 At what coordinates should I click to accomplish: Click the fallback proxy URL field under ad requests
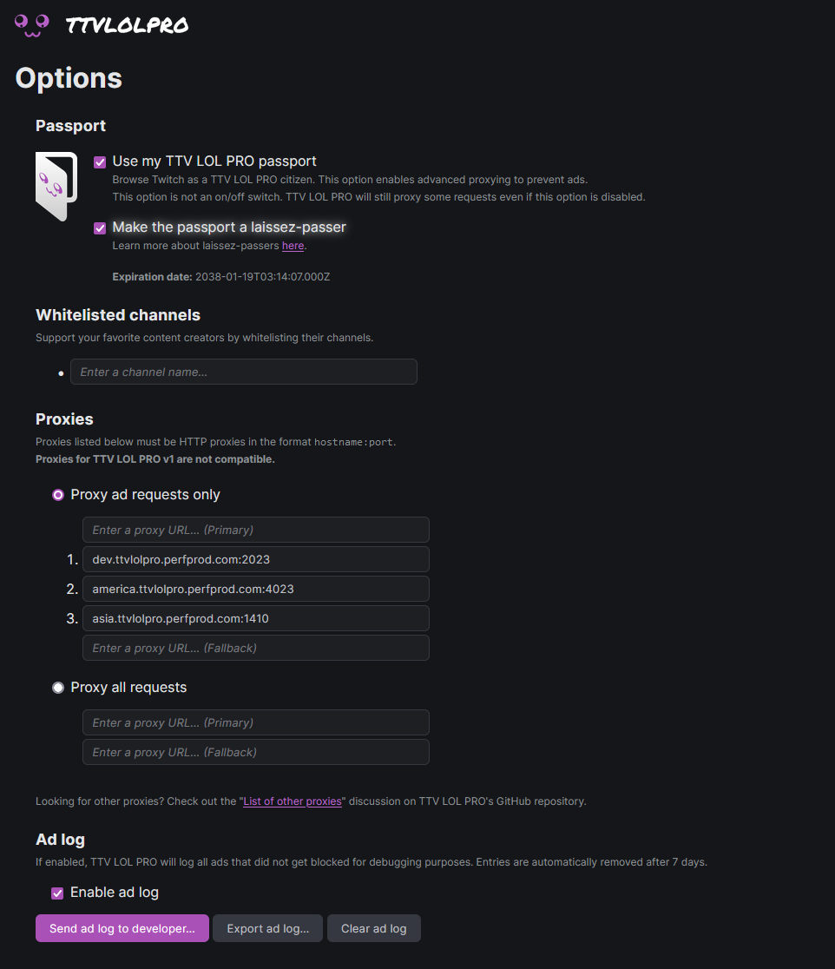[255, 648]
